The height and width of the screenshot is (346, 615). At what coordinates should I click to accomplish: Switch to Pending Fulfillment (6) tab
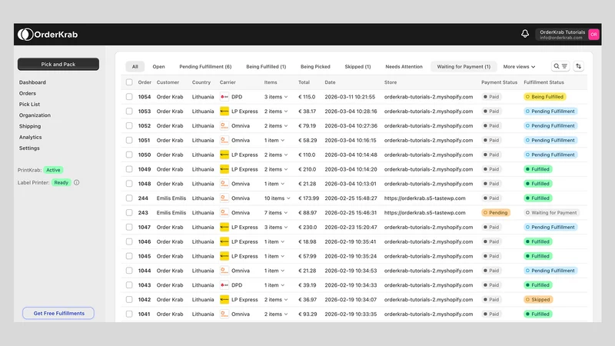[205, 67]
